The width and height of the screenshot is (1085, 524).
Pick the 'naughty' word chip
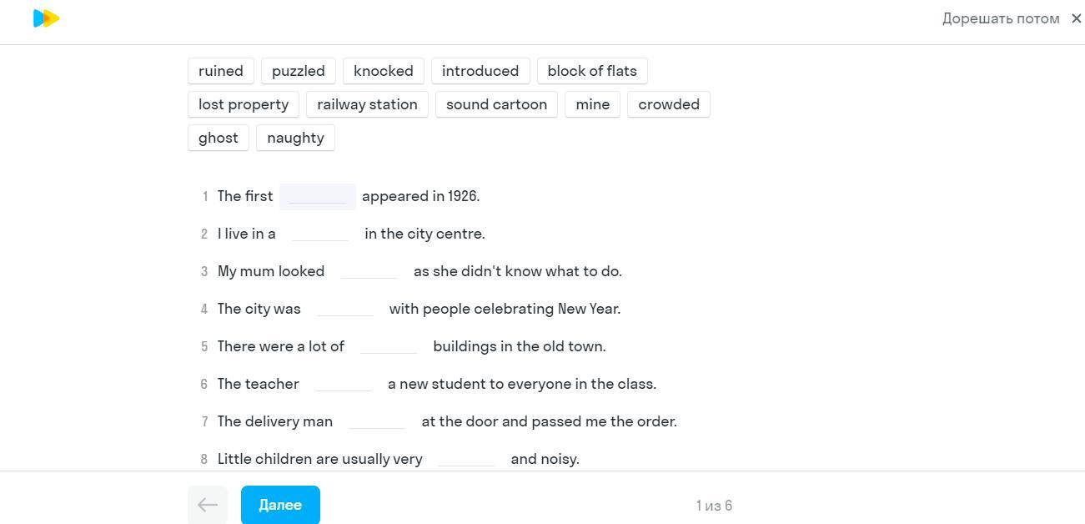pyautogui.click(x=295, y=138)
